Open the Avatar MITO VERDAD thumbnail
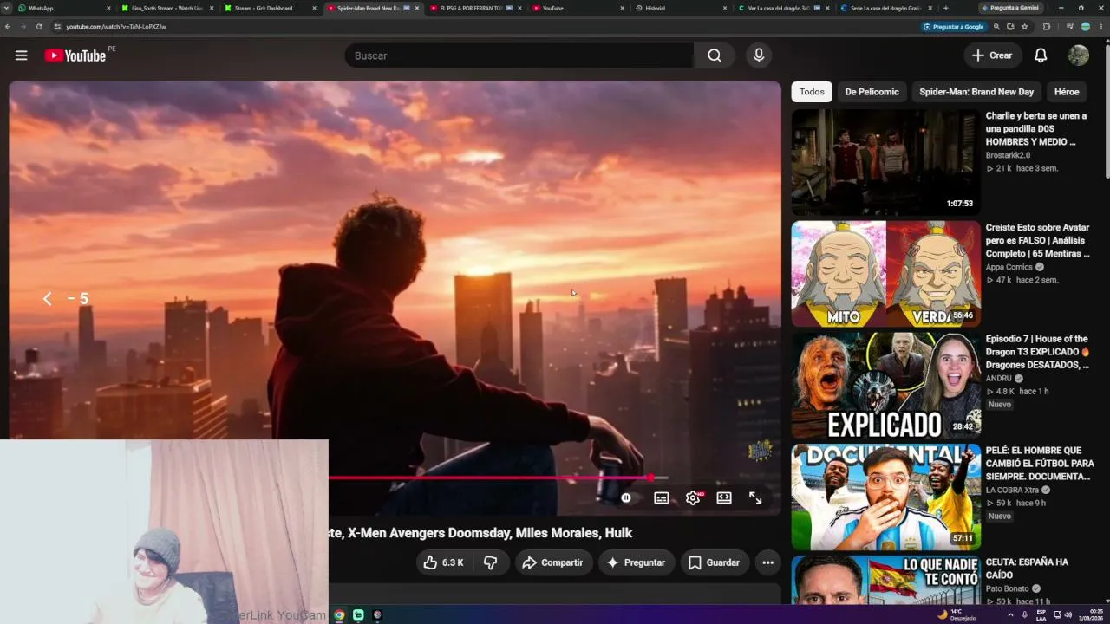Viewport: 1110px width, 624px height. [x=885, y=274]
